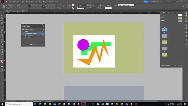Image resolution: width=188 pixels, height=106 pixels.
Task: Select page 1 thumbnail in Pages panel
Action: click(x=165, y=30)
